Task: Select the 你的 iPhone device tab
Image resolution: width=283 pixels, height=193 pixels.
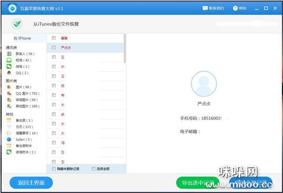Action: click(x=24, y=38)
